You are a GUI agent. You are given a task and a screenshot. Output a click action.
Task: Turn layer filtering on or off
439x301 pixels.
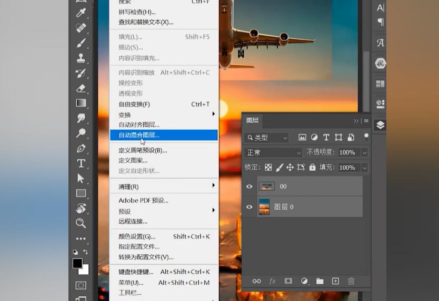(x=366, y=137)
